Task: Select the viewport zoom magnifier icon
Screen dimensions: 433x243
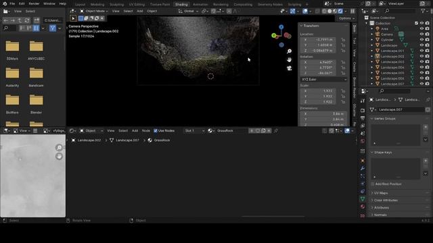Action: [x=289, y=51]
